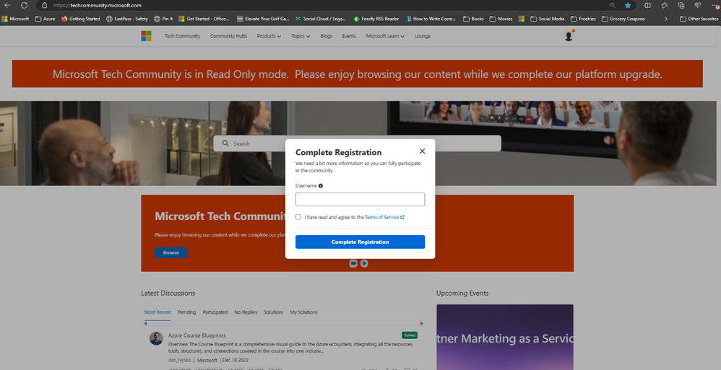Click the Browse button on the banner
The width and height of the screenshot is (721, 370).
pyautogui.click(x=171, y=252)
